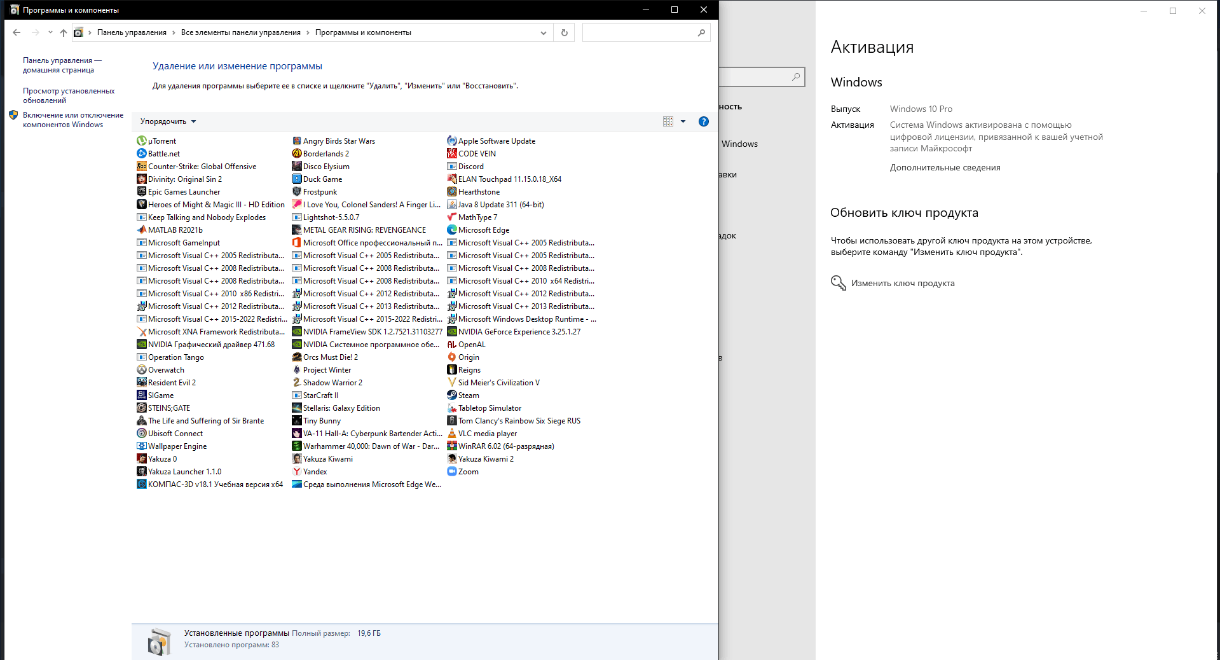Expand the address bar history dropdown
The height and width of the screenshot is (660, 1220).
click(x=544, y=32)
